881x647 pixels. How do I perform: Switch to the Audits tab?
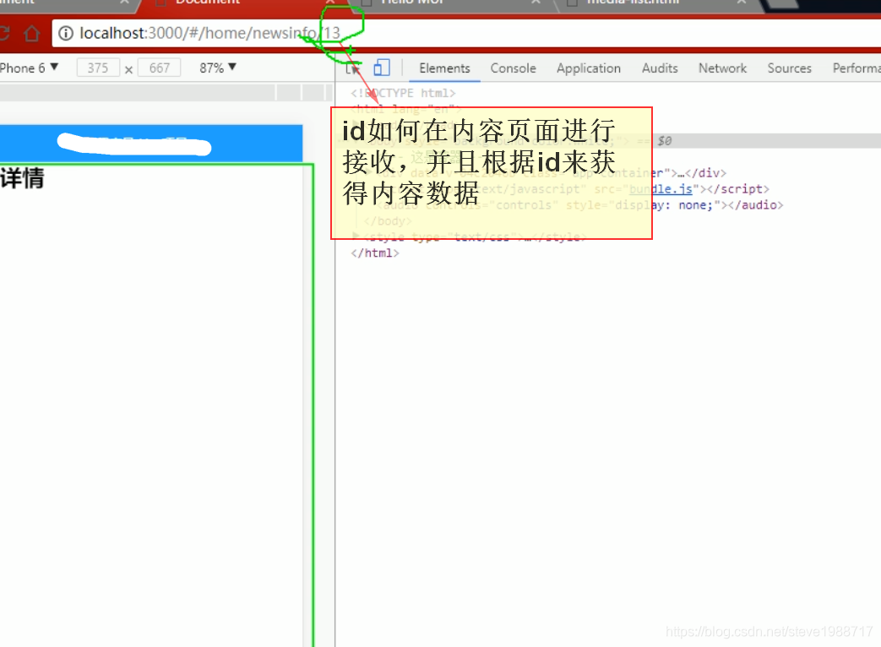[x=660, y=68]
